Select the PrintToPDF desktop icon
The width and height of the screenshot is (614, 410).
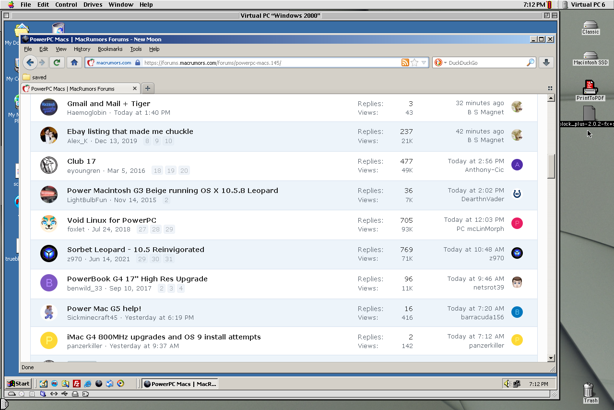(x=590, y=91)
